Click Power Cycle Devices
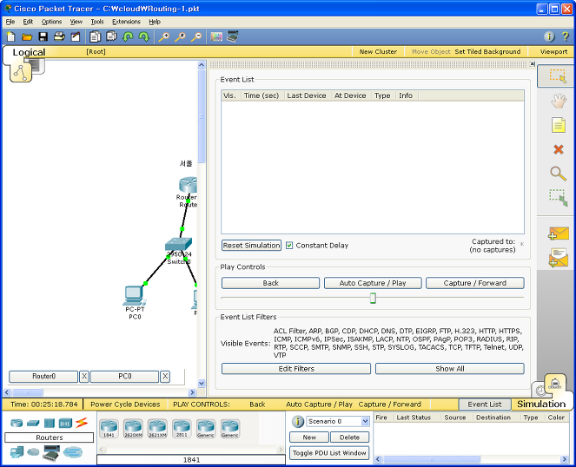 (125, 405)
